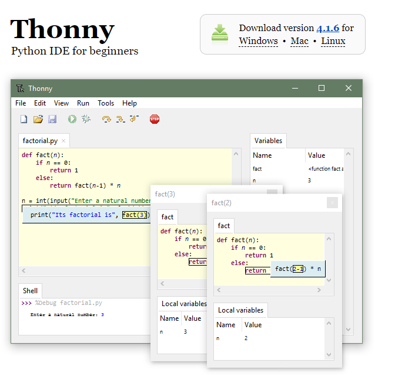
Task: Start debugging with the bug icon
Action: coord(86,119)
